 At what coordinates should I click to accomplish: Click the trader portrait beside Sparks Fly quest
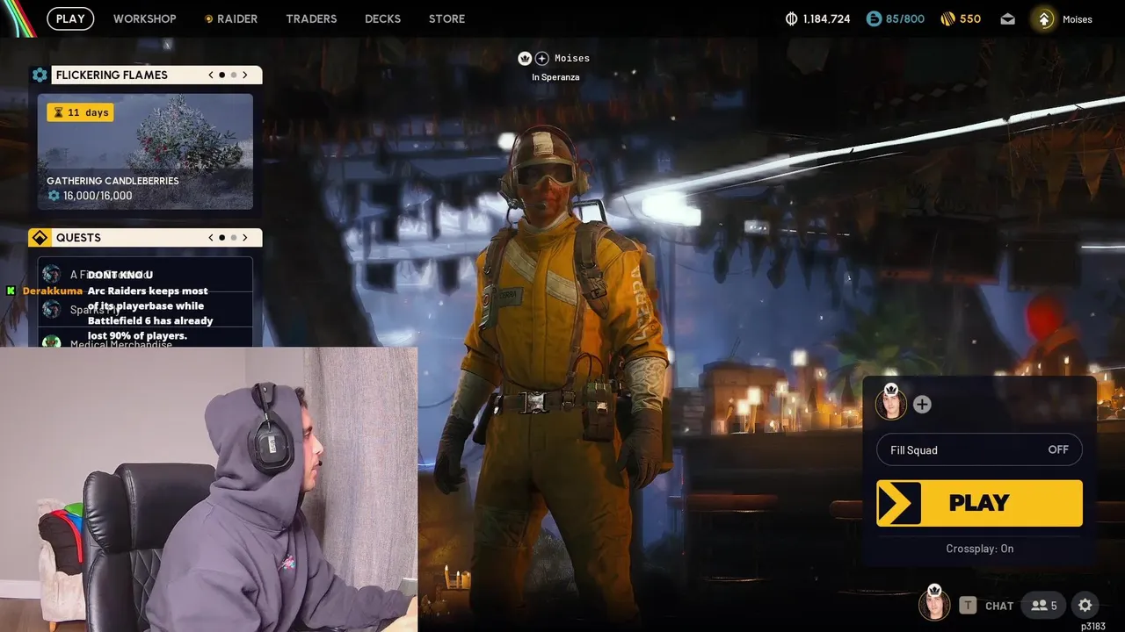52,309
